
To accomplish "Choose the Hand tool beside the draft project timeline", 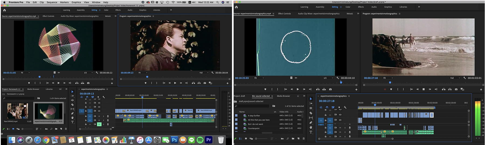I will tap(311, 127).
